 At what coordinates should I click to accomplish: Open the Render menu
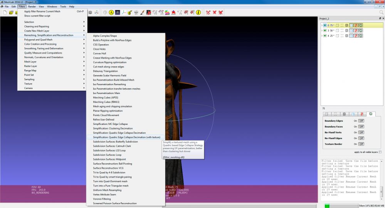[32, 7]
